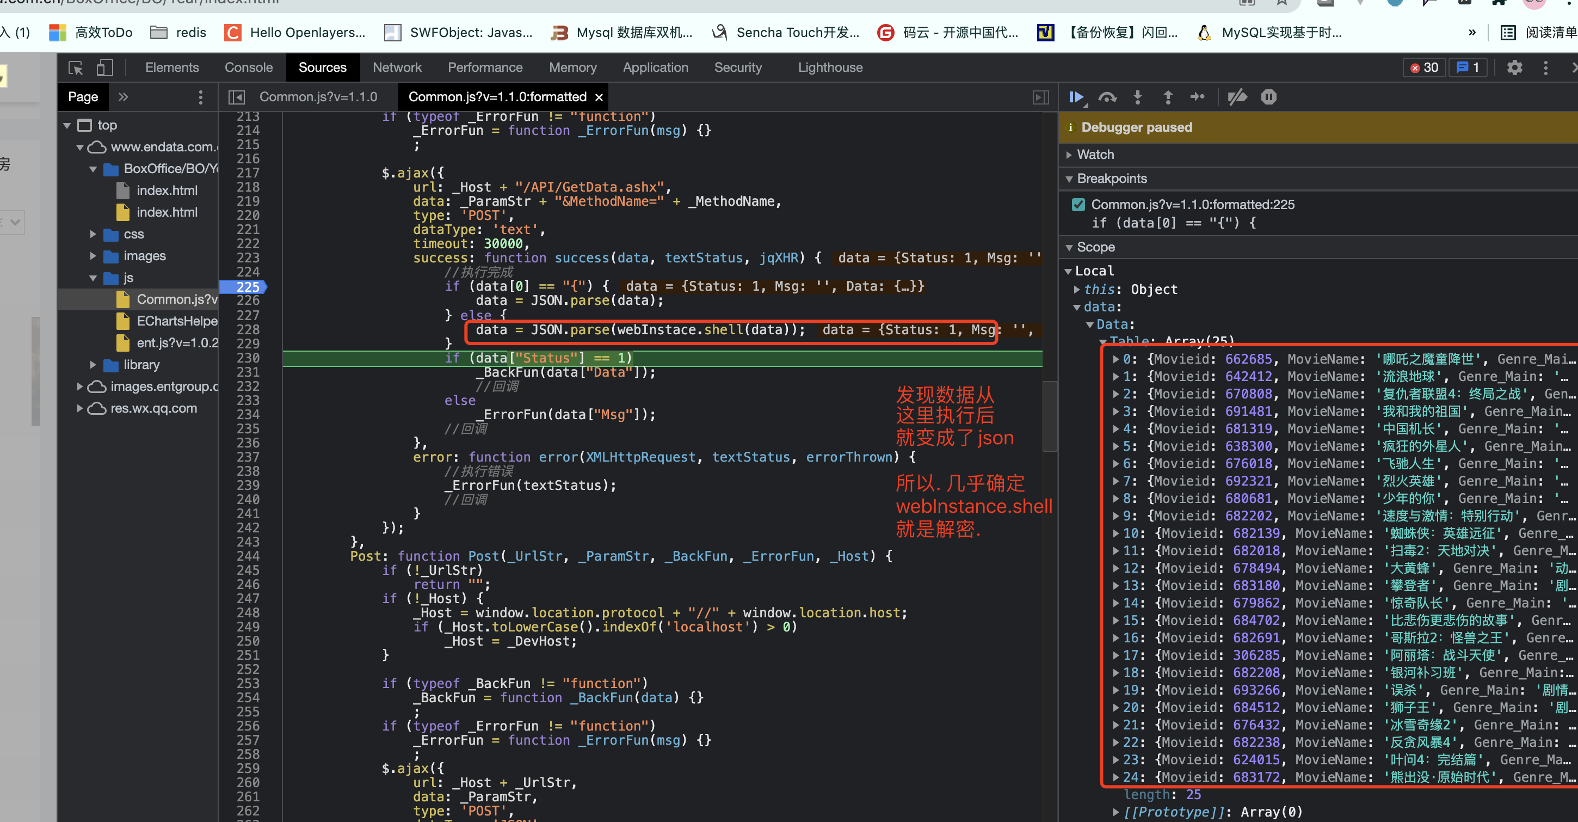1578x822 pixels.
Task: Open the Lighthouse tab
Action: pyautogui.click(x=830, y=68)
